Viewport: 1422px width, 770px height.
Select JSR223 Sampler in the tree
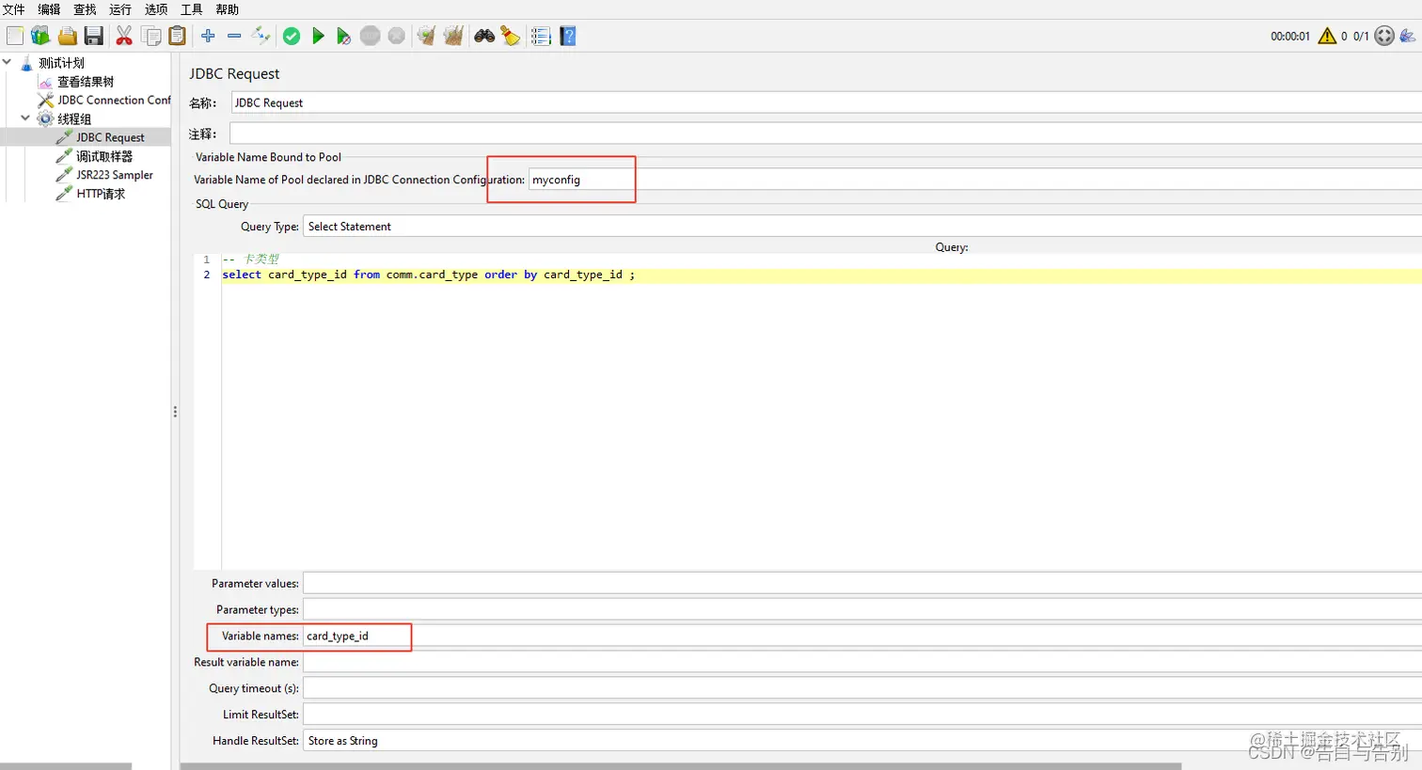tap(115, 175)
